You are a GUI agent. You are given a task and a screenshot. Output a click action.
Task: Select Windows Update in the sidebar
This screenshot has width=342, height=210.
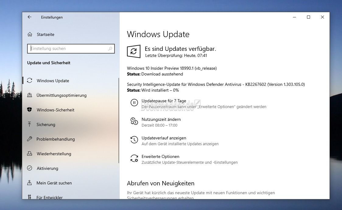tap(53, 81)
